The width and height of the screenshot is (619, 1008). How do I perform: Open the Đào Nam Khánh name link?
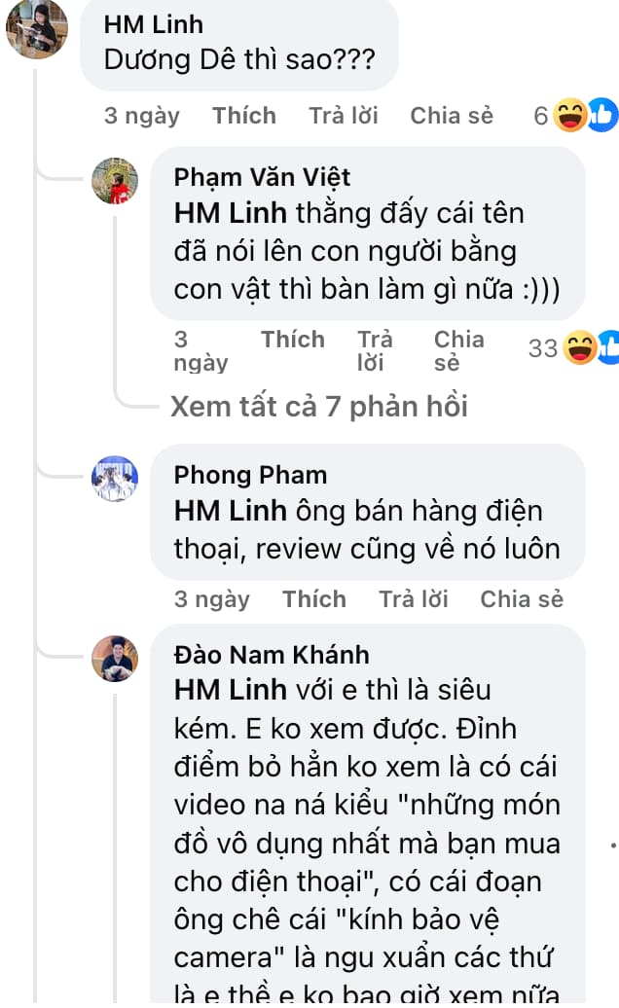[272, 655]
